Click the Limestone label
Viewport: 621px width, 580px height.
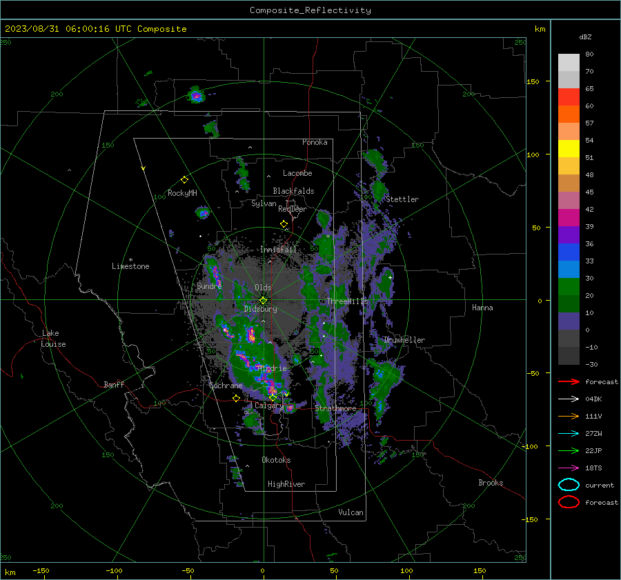click(x=130, y=266)
